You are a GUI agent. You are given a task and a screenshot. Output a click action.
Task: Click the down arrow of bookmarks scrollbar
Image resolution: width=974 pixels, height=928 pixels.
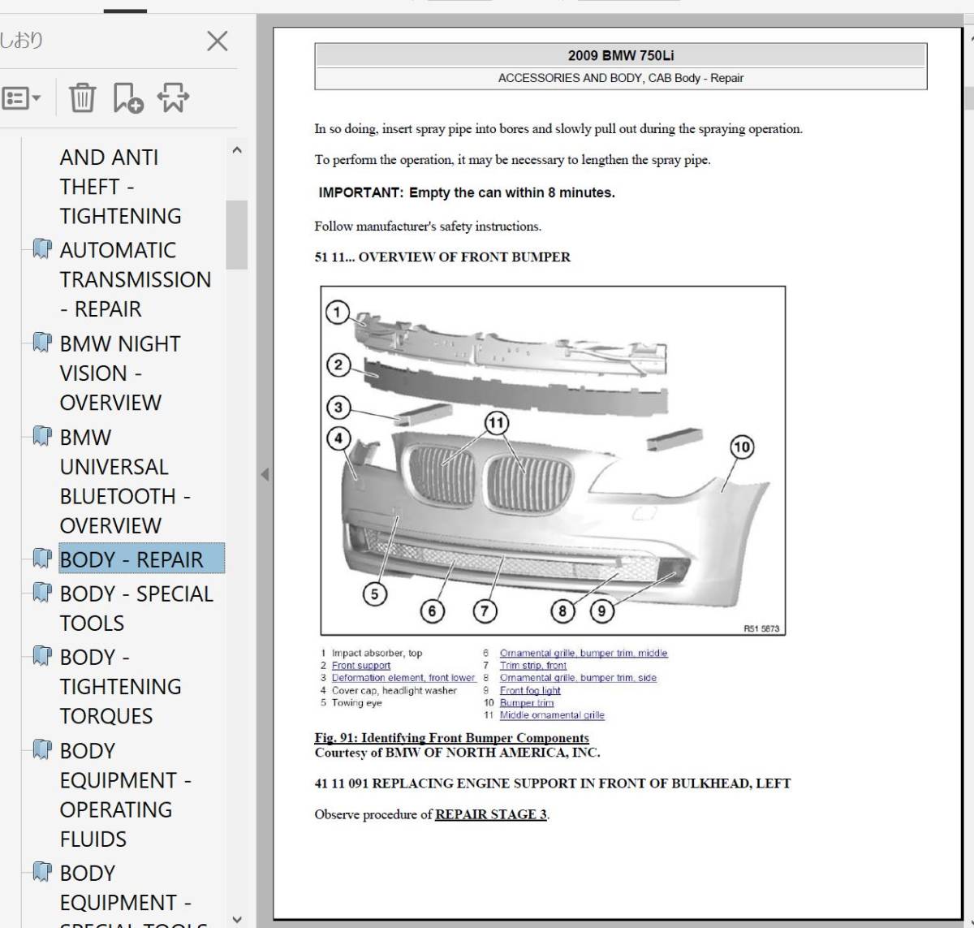[x=237, y=919]
